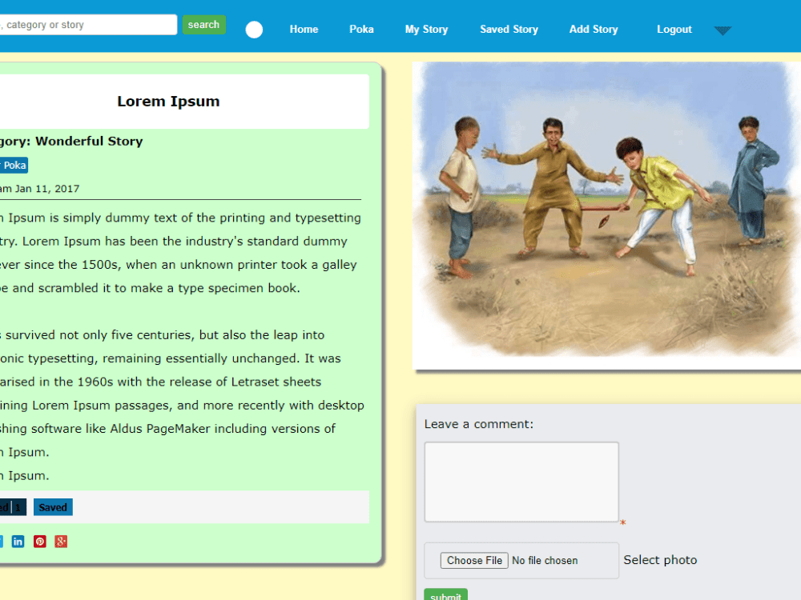Focus the category or story search field
Viewport: 801px width, 600px height.
(88, 25)
